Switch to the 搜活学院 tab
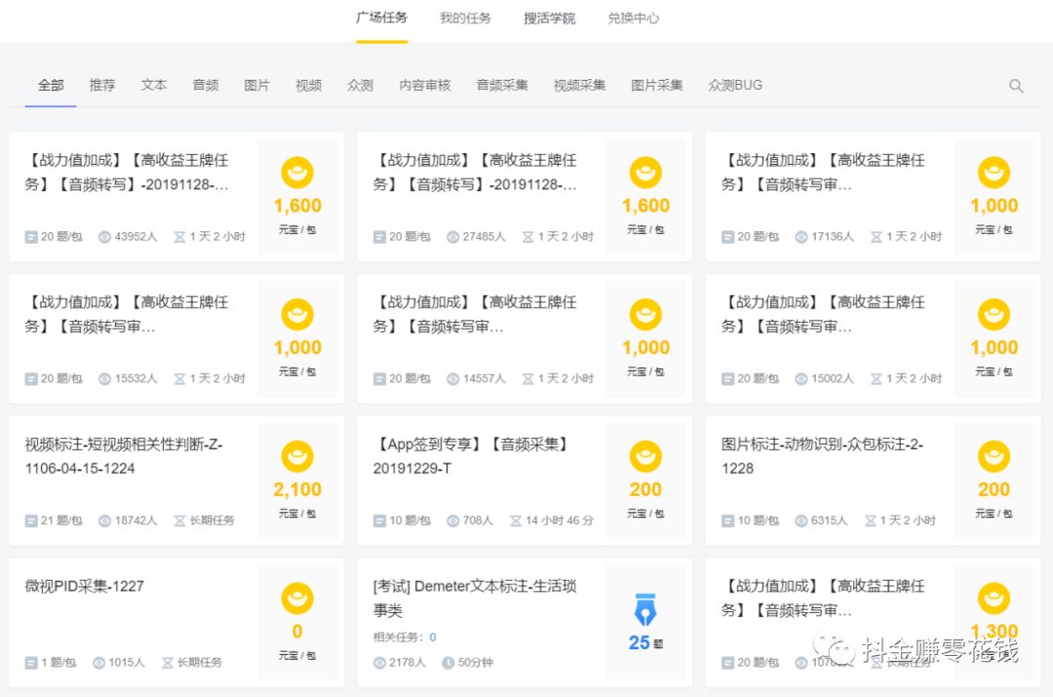The width and height of the screenshot is (1053, 697). [548, 18]
